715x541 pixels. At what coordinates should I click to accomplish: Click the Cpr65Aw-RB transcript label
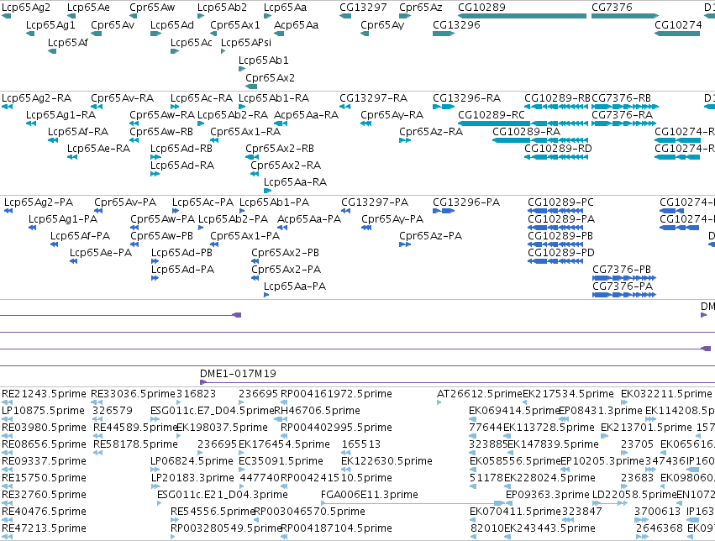coord(161,132)
